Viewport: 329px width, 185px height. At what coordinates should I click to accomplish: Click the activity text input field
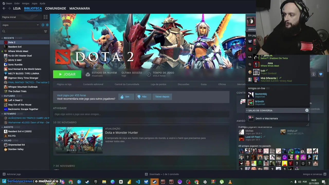(x=141, y=114)
